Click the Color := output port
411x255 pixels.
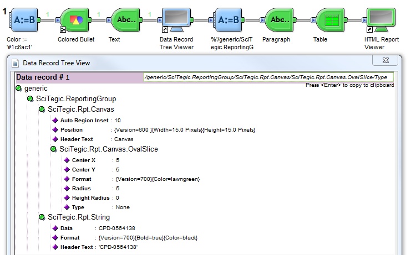(39, 20)
